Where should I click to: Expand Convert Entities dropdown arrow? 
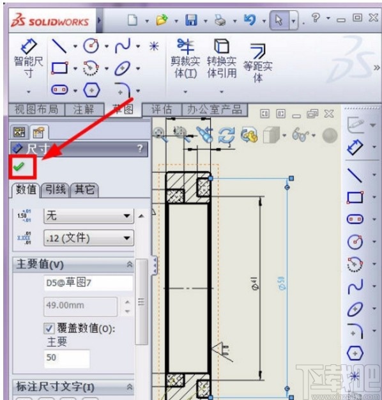(222, 91)
